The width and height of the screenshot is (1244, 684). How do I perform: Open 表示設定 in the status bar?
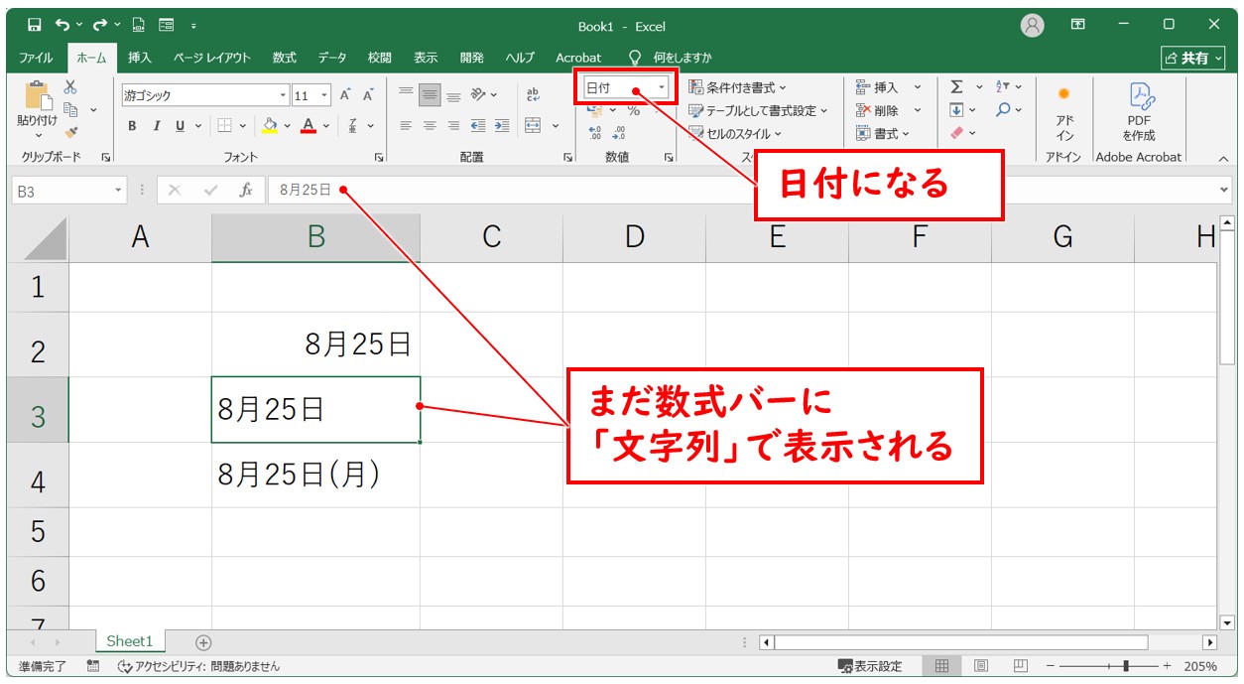click(x=870, y=666)
